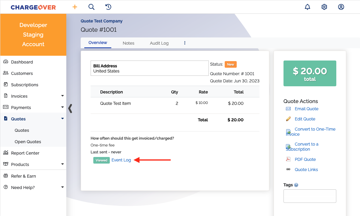Collapse the sidebar with the chevron handle
This screenshot has width=360, height=216.
pyautogui.click(x=70, y=108)
